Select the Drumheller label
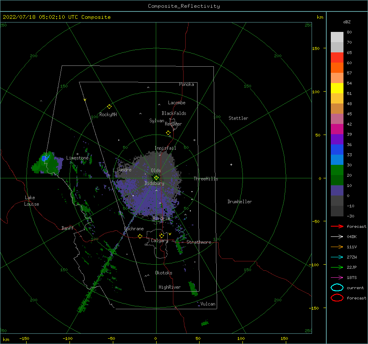This screenshot has height=344, width=368. tap(240, 202)
